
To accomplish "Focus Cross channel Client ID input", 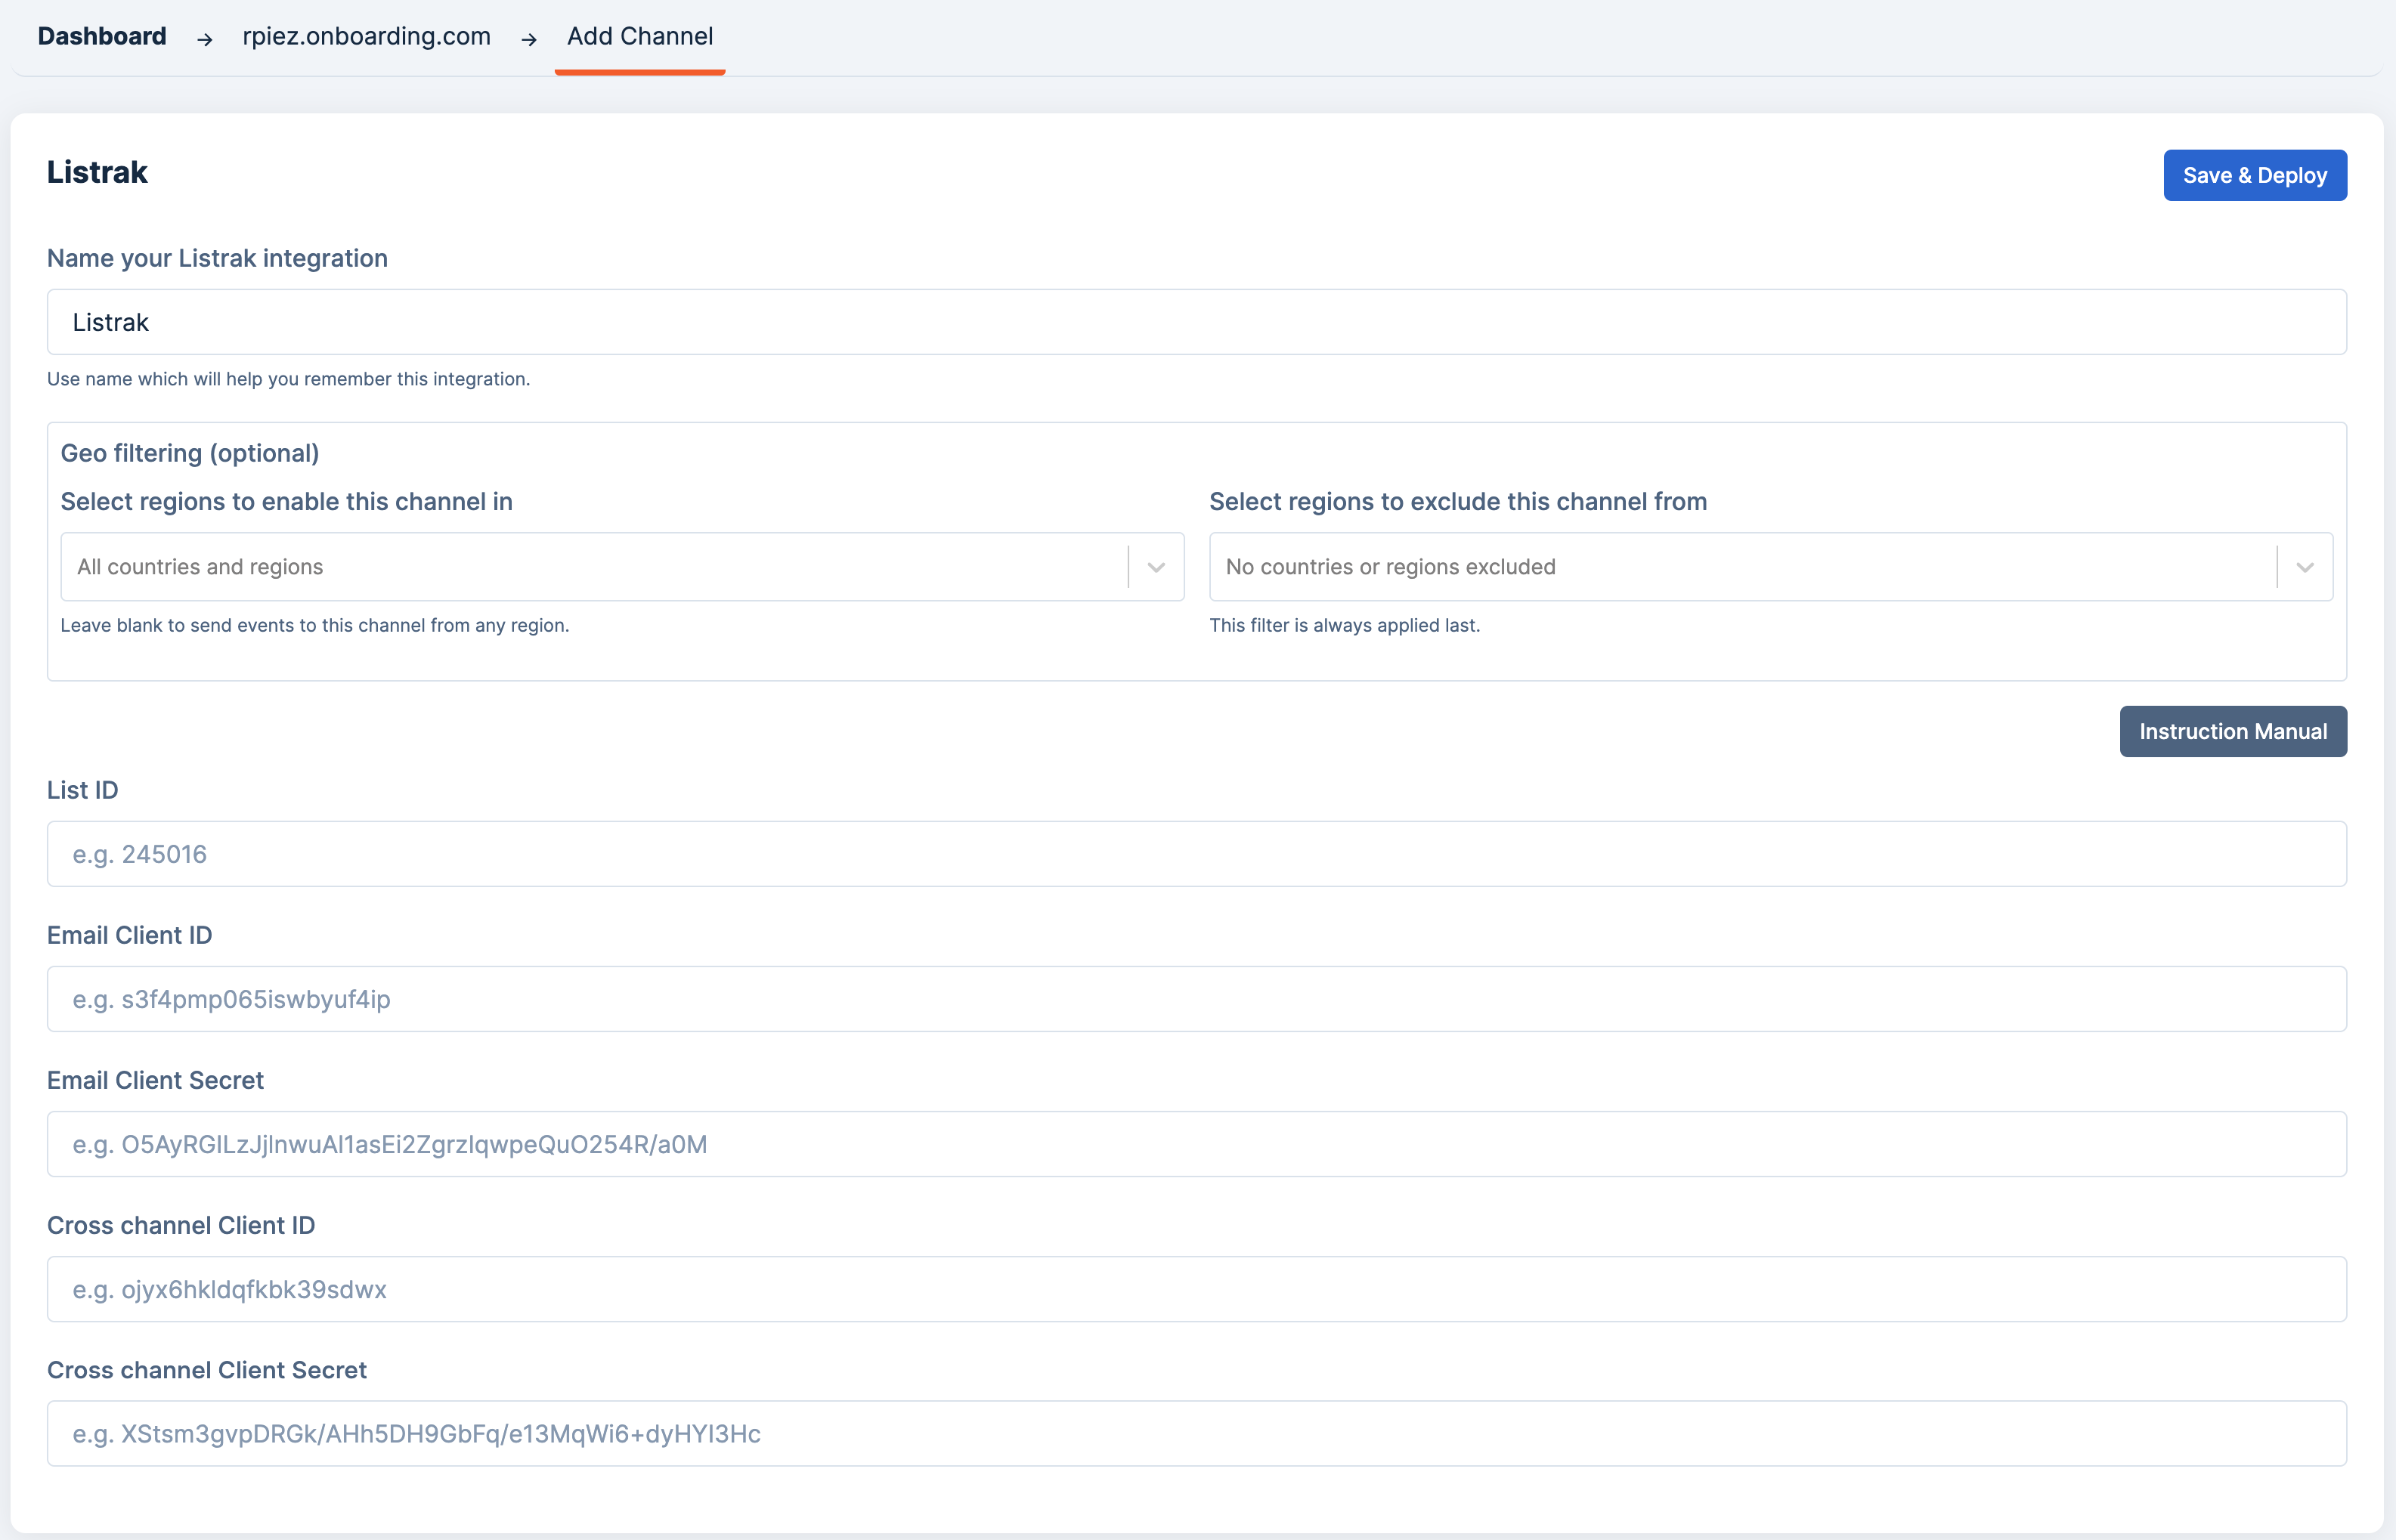I will point(1196,1289).
